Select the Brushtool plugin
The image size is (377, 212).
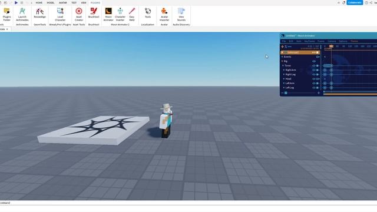pos(94,13)
